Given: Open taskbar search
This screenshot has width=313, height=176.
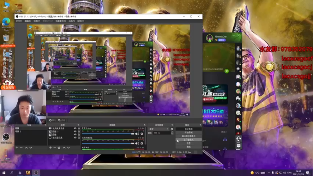Looking at the screenshot, I should pyautogui.click(x=12, y=172).
